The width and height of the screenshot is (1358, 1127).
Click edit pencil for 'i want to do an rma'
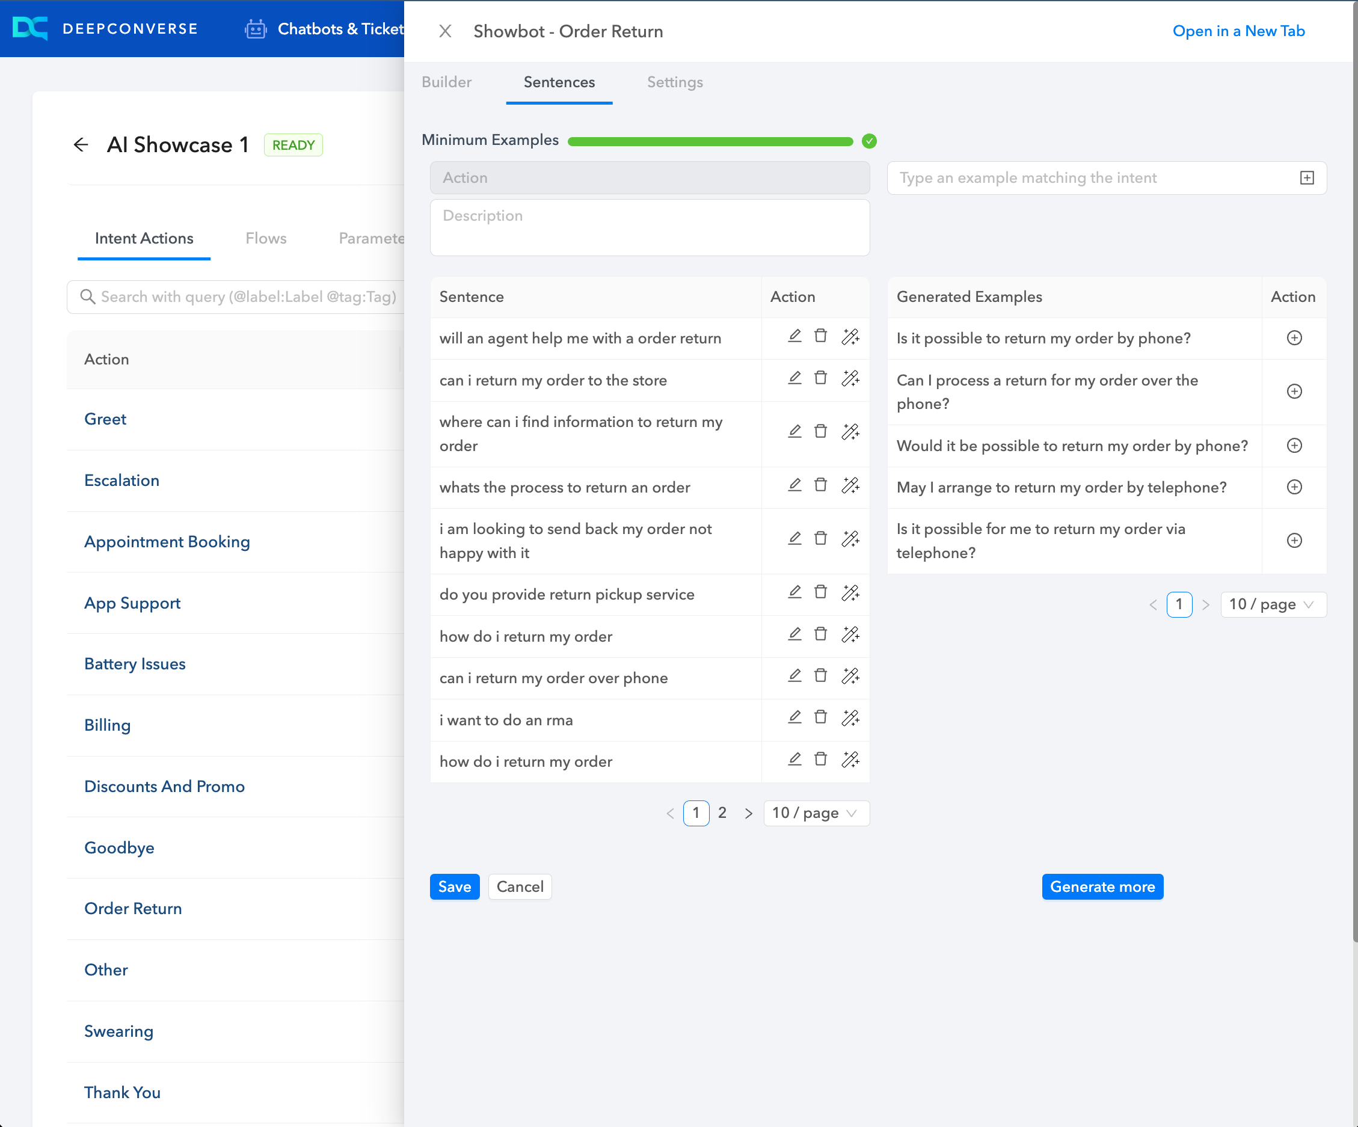pyautogui.click(x=794, y=717)
